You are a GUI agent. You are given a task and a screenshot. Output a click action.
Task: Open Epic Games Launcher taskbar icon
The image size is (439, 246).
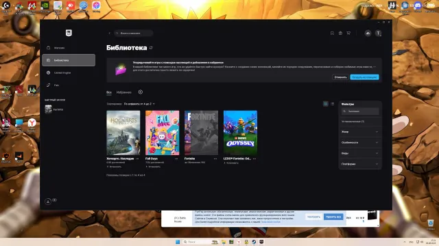pyautogui.click(x=261, y=242)
